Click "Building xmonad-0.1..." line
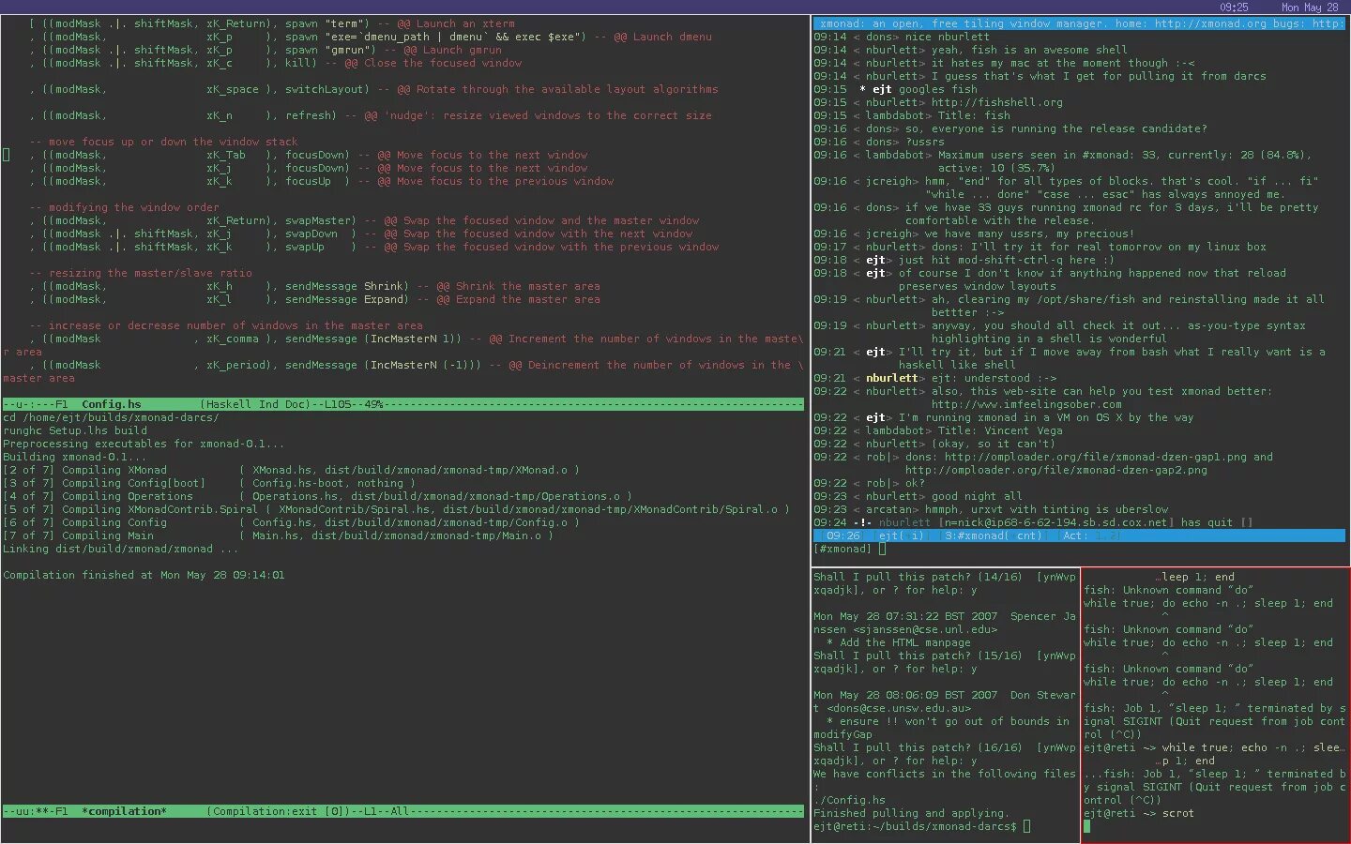The height and width of the screenshot is (844, 1351). pos(75,457)
